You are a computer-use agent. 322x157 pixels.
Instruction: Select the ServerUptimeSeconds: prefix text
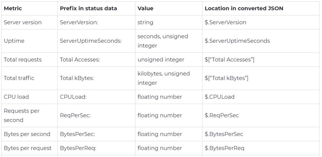point(91,41)
